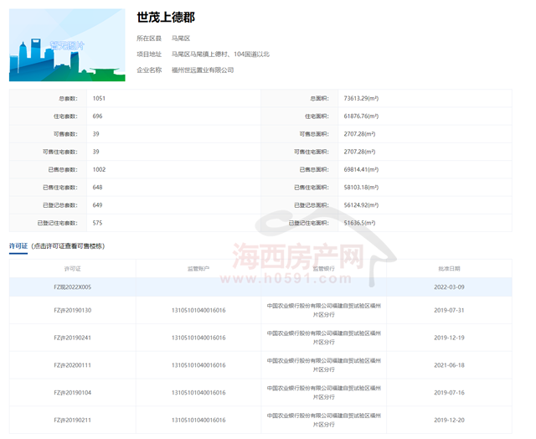The height and width of the screenshot is (439, 536).
Task: Click the 许可证 column header
Action: [x=73, y=269]
